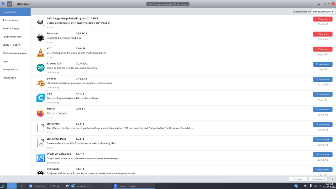Select the Разработка category
Image resolution: width=336 pixels, height=189 pixels.
pyautogui.click(x=15, y=78)
